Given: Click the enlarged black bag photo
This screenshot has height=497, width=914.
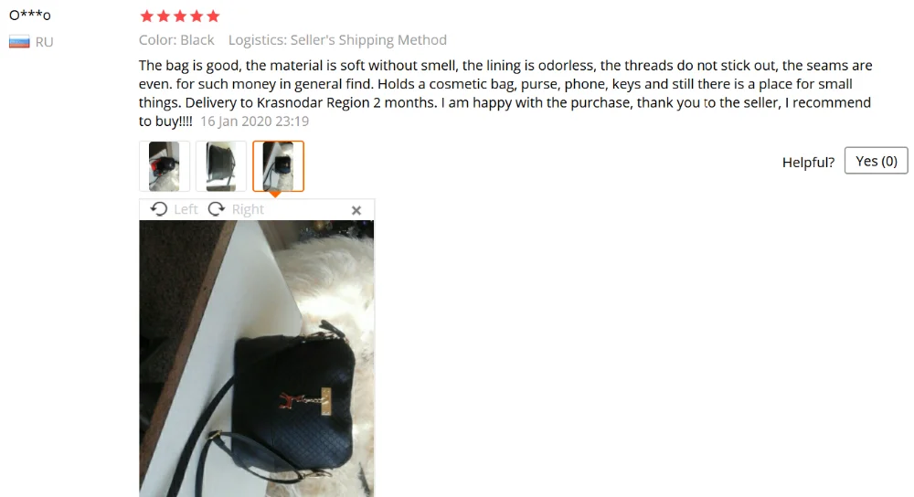Looking at the screenshot, I should [x=257, y=358].
